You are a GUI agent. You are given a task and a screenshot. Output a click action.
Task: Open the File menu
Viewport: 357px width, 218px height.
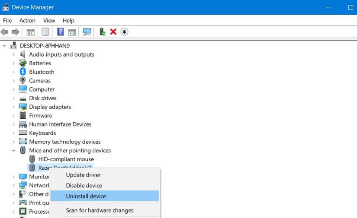(7, 20)
